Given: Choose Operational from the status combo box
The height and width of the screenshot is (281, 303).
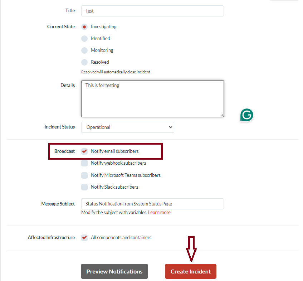Looking at the screenshot, I should [x=127, y=127].
